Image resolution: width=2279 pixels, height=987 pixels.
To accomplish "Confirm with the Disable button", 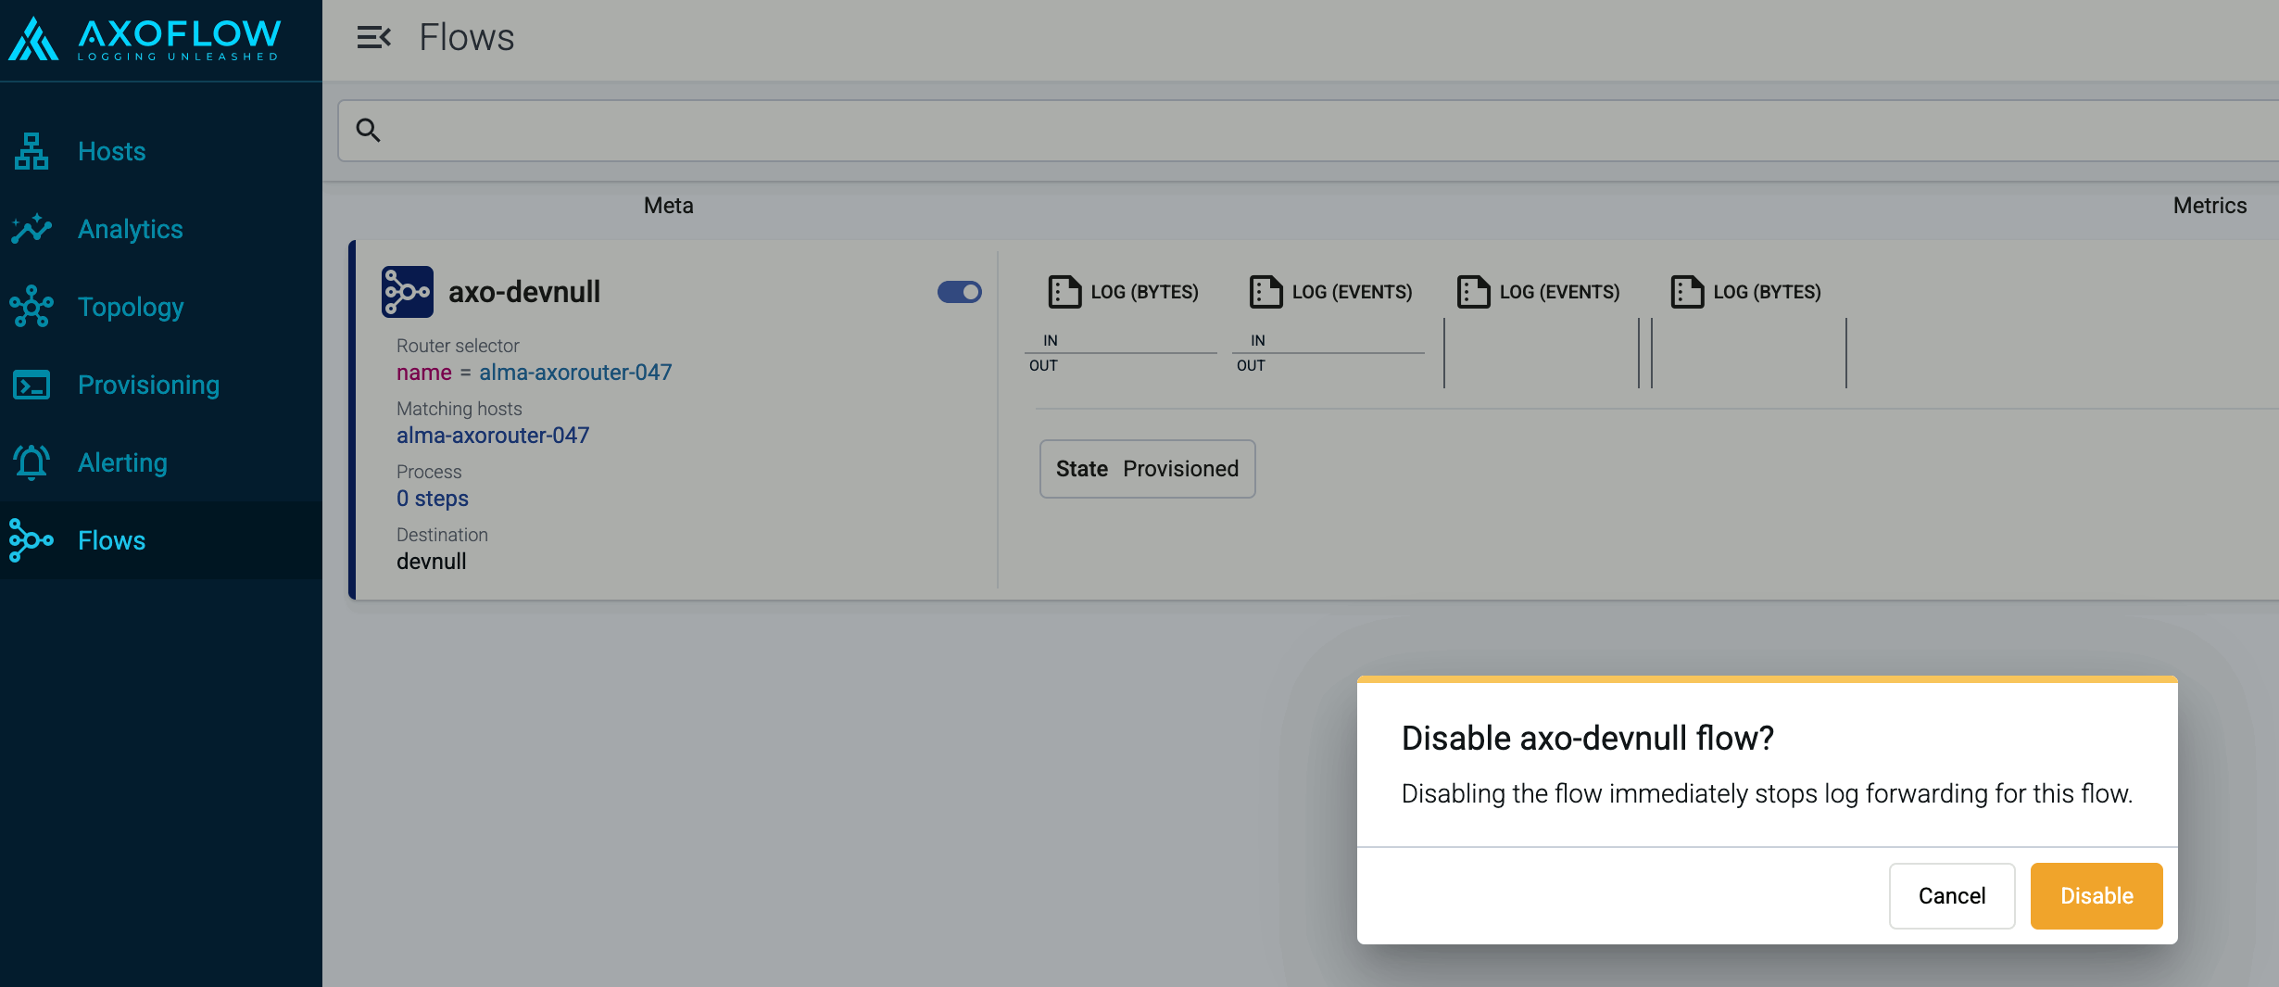I will pyautogui.click(x=2096, y=895).
